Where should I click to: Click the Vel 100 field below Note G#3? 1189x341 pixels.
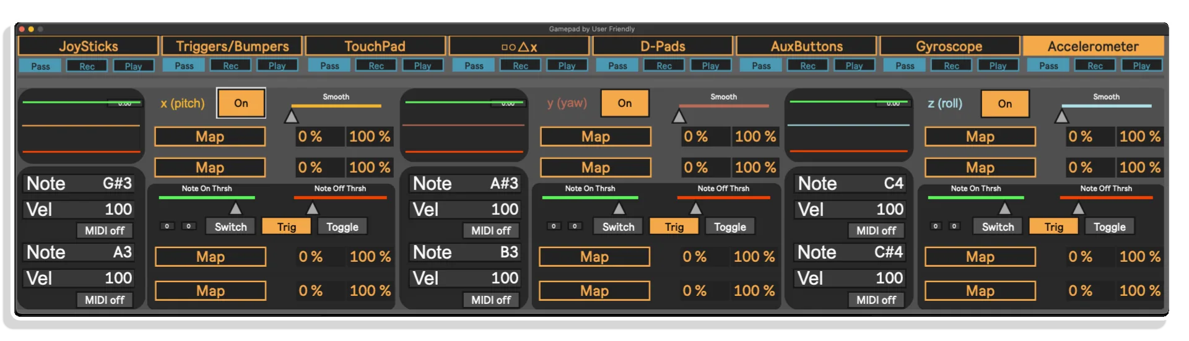click(x=79, y=210)
